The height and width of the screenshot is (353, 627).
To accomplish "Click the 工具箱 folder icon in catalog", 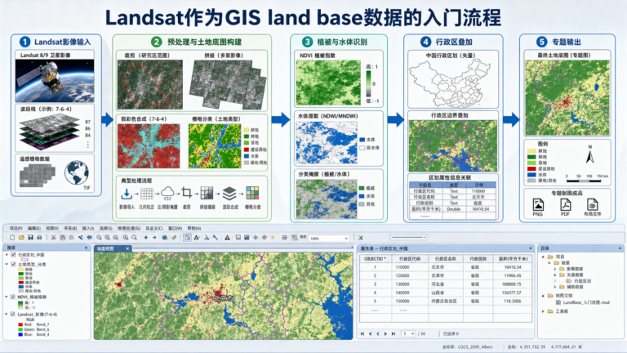I will coord(550,311).
